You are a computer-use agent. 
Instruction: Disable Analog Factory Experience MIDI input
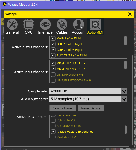[x=53, y=132]
